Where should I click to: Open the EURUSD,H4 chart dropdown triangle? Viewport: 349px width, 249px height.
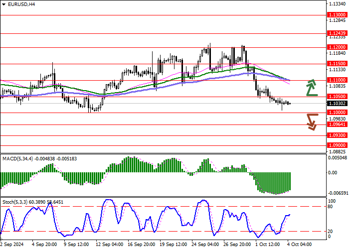(4, 4)
